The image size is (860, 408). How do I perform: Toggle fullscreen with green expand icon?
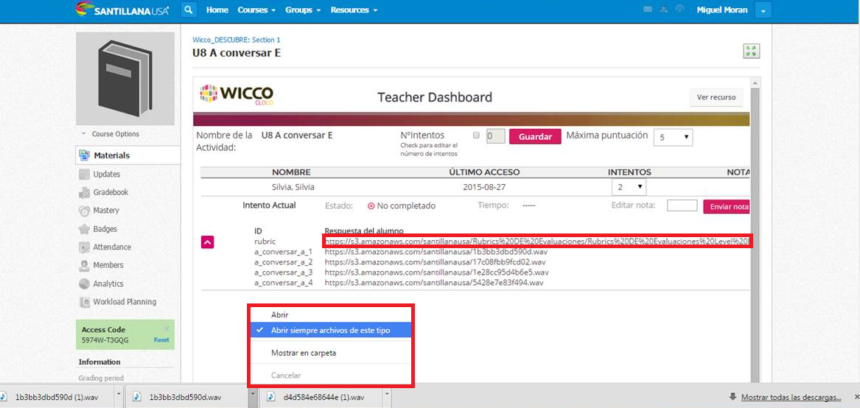(x=751, y=52)
